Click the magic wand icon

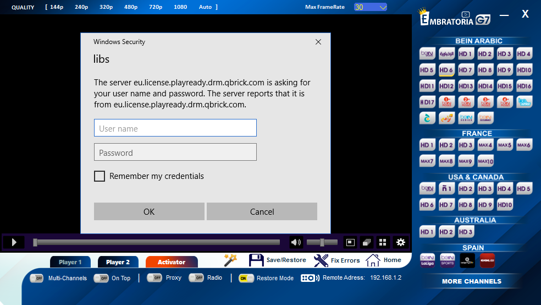(x=230, y=260)
